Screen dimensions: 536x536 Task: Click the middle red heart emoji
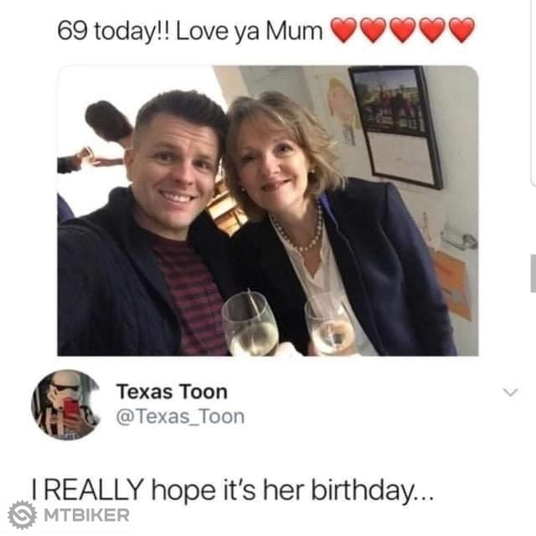tap(403, 31)
